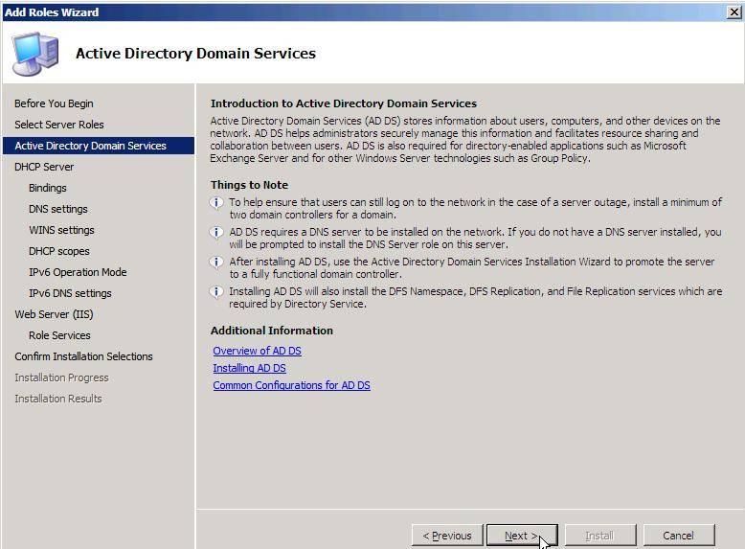This screenshot has width=745, height=549.
Task: Open Common Configurations for AD DS link
Action: click(x=291, y=385)
